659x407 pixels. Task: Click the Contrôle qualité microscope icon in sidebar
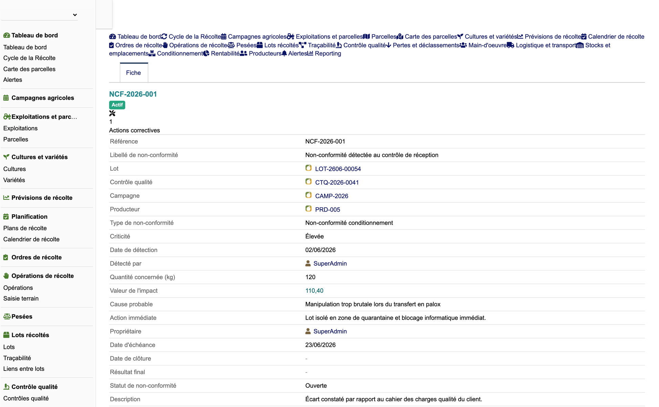pos(6,387)
